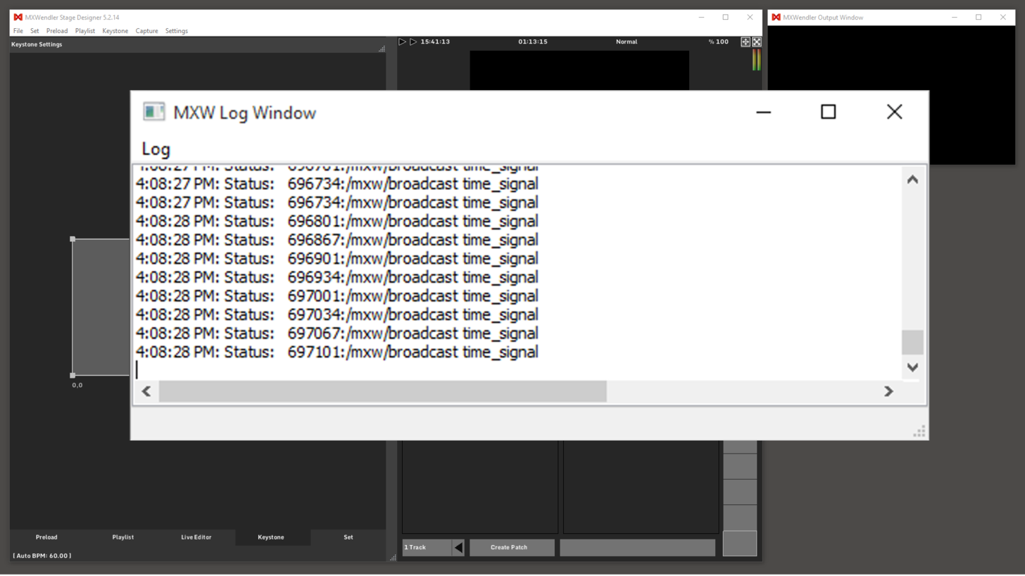Click the log horizontal scrollbar thumb
This screenshot has width=1025, height=576.
coord(382,392)
